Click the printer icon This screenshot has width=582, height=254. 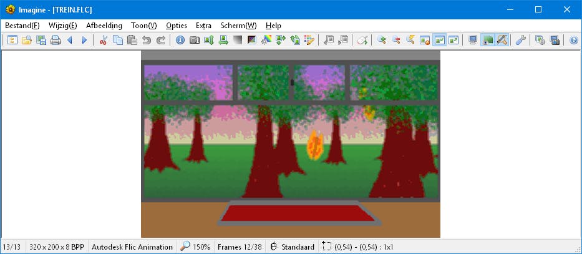pos(56,40)
